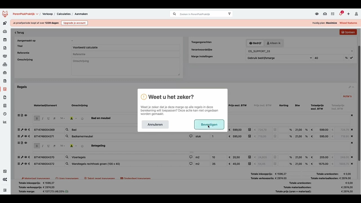Open the calendar sidebar icon
Image resolution: width=361 pixels, height=203 pixels.
pyautogui.click(x=5, y=40)
